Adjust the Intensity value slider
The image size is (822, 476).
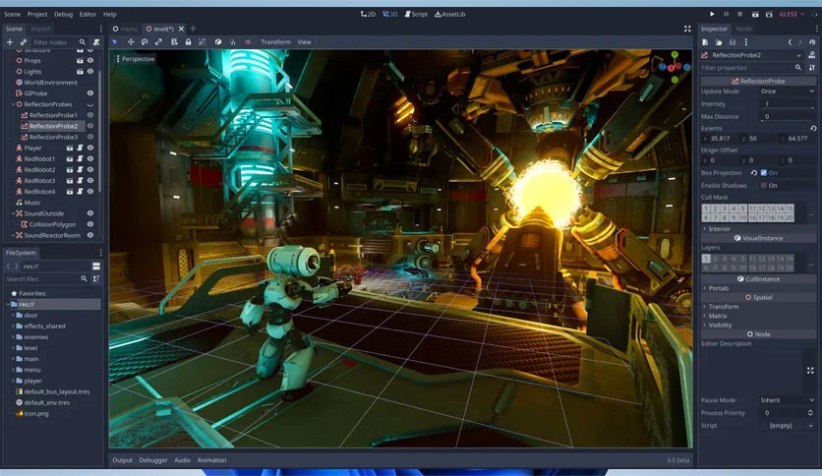pyautogui.click(x=787, y=104)
